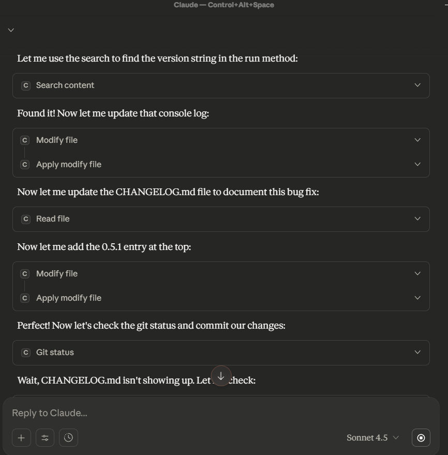Expand the Git status chevron
This screenshot has height=455, width=448.
point(417,353)
